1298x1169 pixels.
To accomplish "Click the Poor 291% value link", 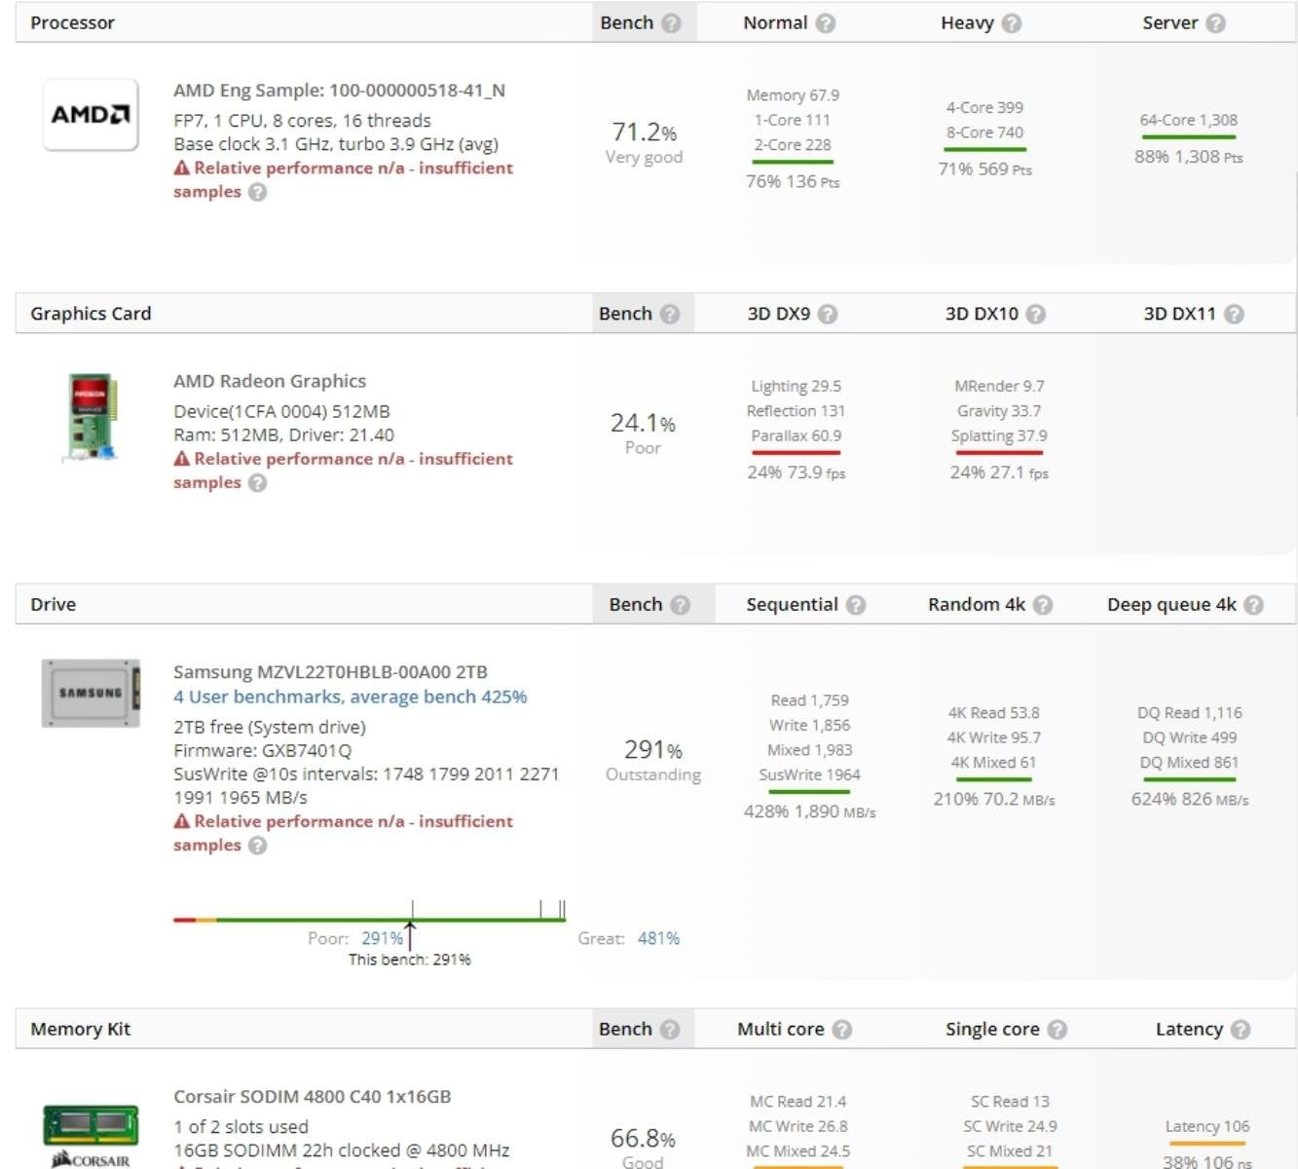I will (x=382, y=938).
